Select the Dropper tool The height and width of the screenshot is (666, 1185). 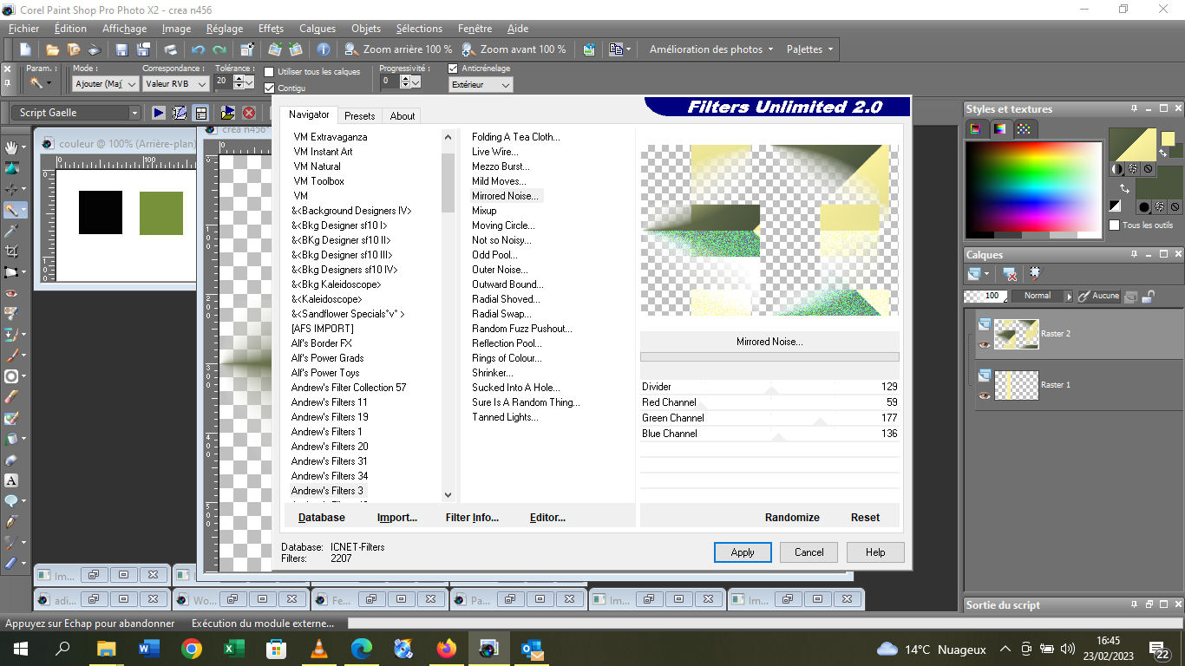click(x=11, y=231)
